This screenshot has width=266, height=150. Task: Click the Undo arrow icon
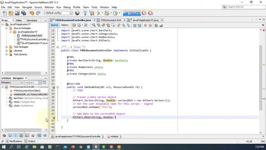(32, 13)
